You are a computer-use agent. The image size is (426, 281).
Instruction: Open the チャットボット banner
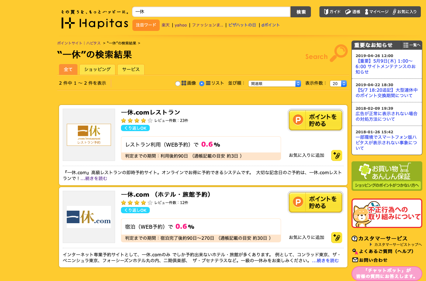[x=387, y=273]
